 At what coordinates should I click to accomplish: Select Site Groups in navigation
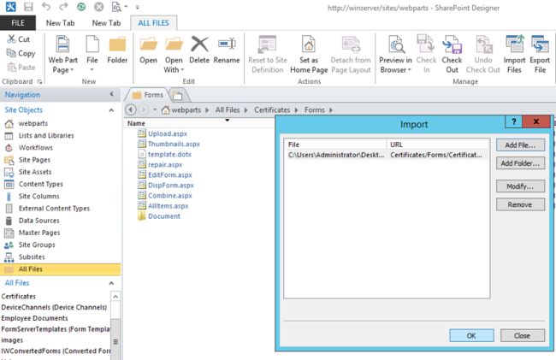pos(37,245)
